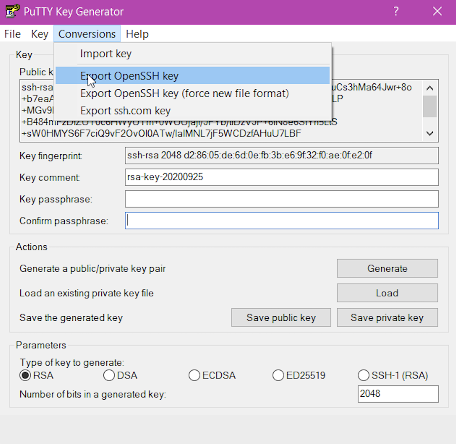
Task: Choose Import key from Conversions menu
Action: pyautogui.click(x=106, y=54)
